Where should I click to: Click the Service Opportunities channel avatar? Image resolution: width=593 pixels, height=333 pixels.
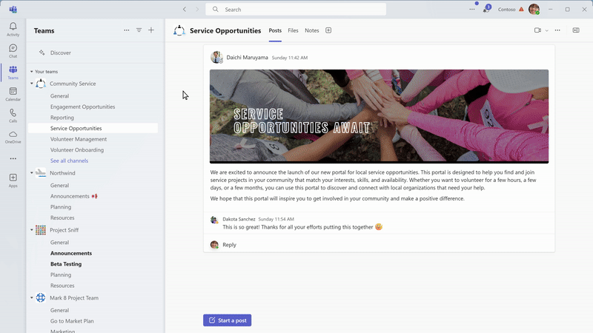coord(179,30)
